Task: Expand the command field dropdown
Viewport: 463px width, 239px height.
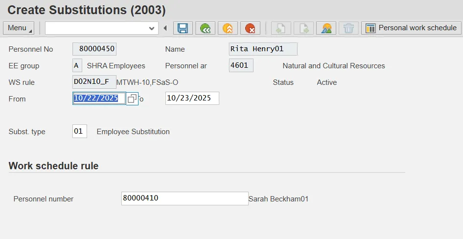Action: pos(151,28)
